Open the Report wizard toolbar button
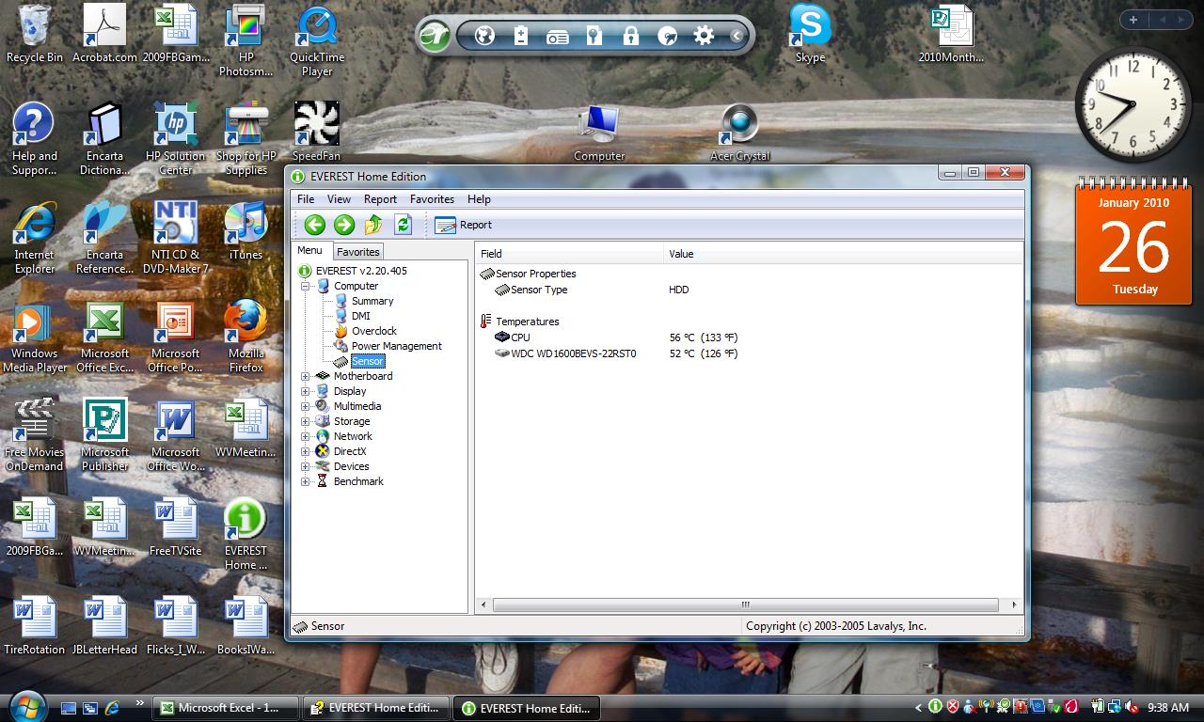This screenshot has height=722, width=1204. click(x=463, y=225)
